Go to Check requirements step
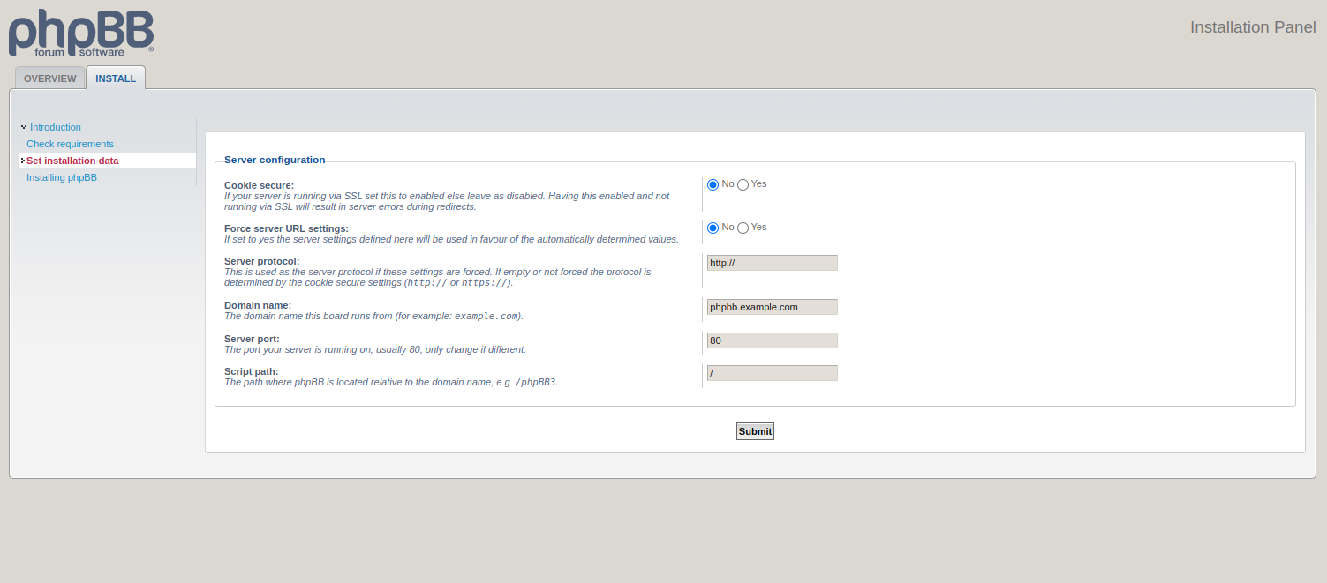 coord(70,144)
